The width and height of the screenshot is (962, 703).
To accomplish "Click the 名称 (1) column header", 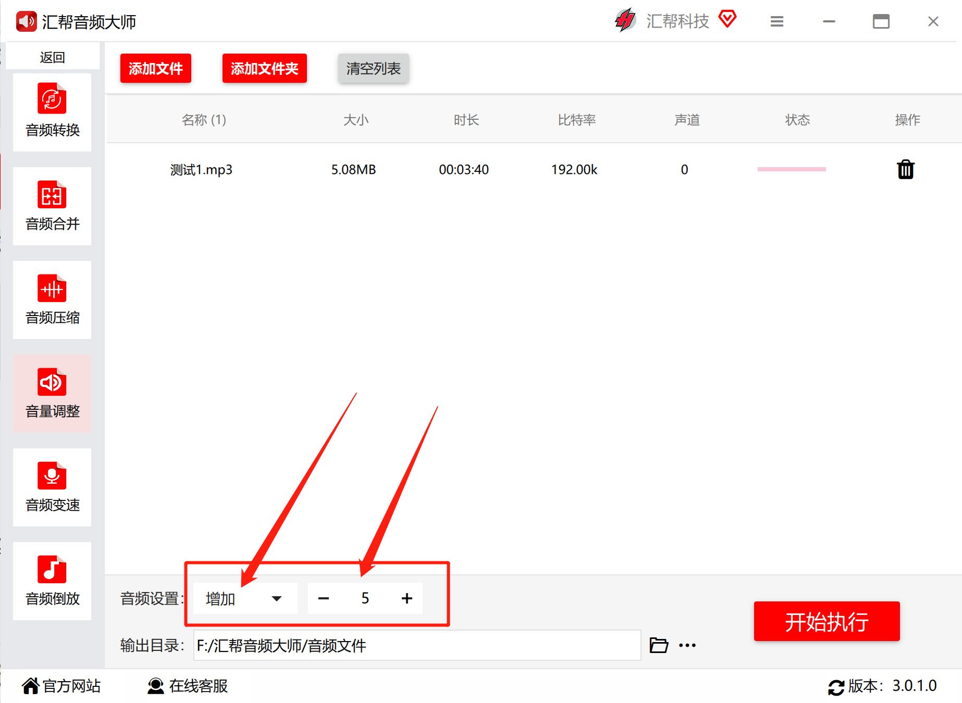I will point(204,120).
